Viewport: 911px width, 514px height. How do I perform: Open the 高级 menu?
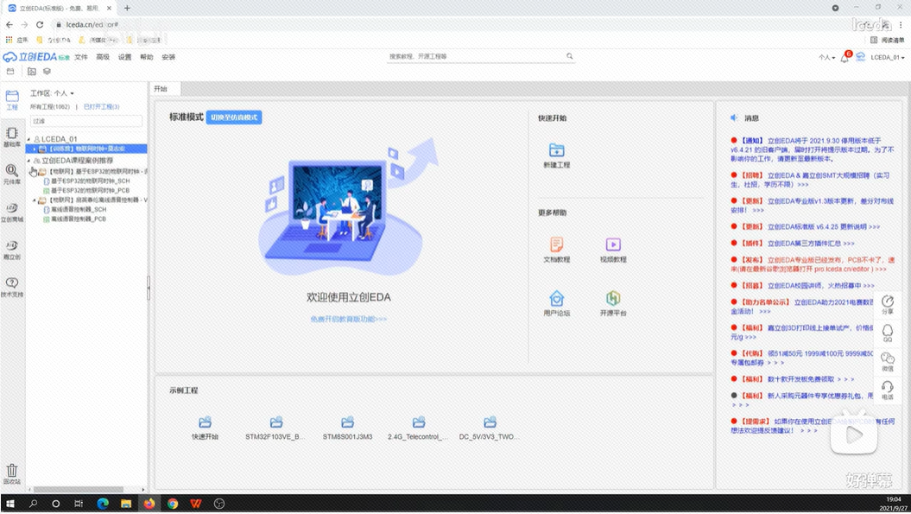pyautogui.click(x=103, y=57)
